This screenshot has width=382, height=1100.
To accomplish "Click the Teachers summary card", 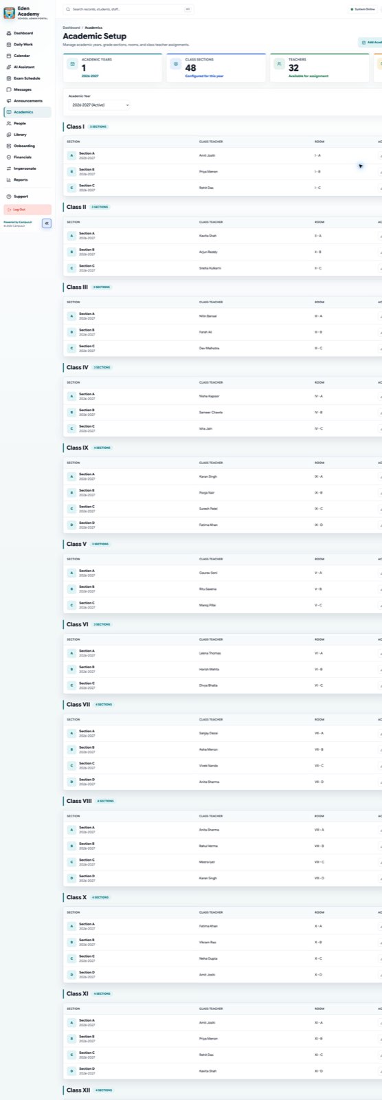I will [319, 68].
